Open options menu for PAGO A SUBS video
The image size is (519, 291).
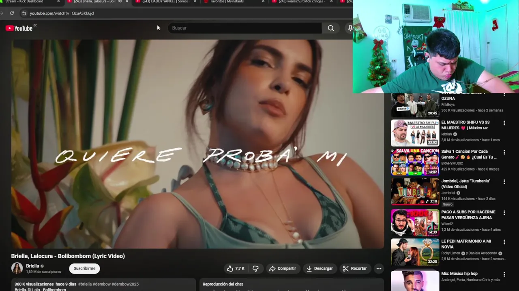[504, 213]
